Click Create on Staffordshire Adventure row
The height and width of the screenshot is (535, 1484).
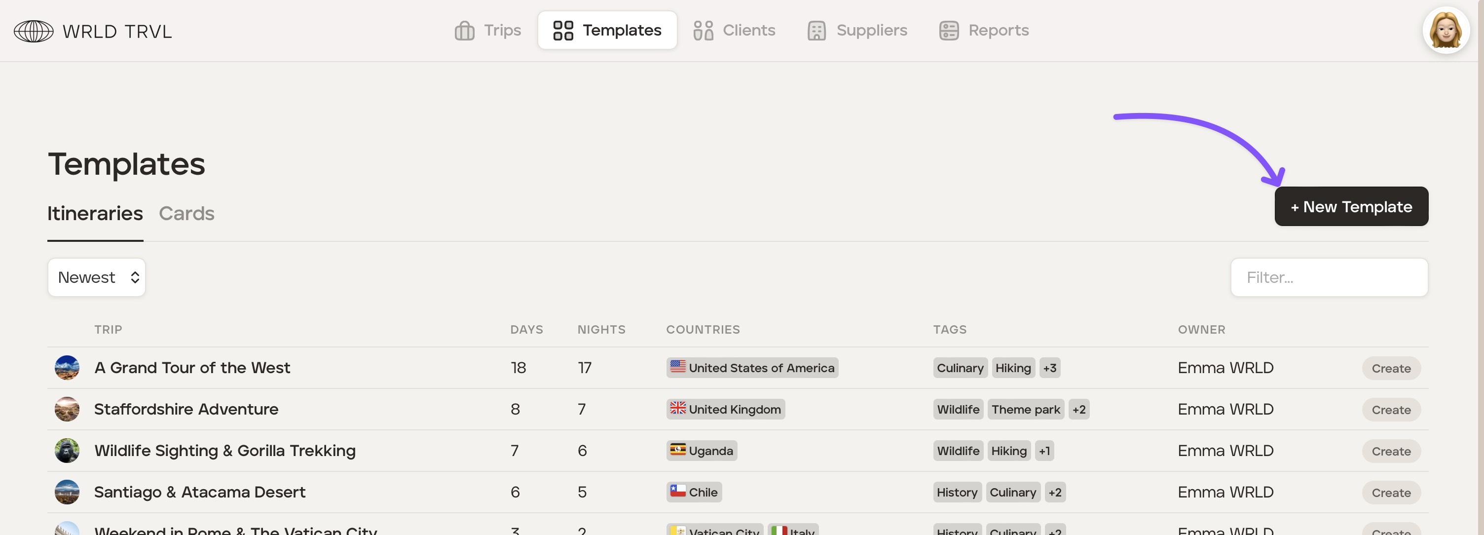click(1391, 410)
